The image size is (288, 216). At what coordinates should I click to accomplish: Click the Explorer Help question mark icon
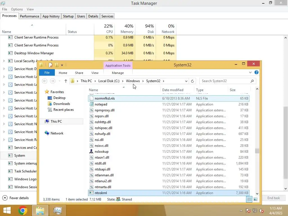coord(256,72)
